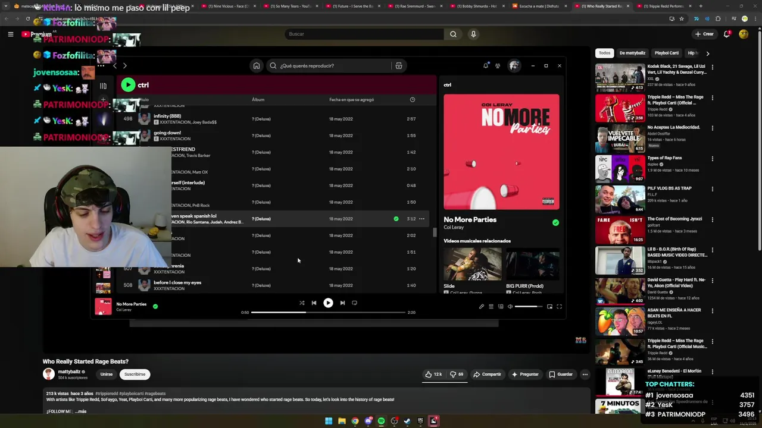Click Coi Leray artist link under panel title
This screenshot has height=428, width=762.
point(454,228)
